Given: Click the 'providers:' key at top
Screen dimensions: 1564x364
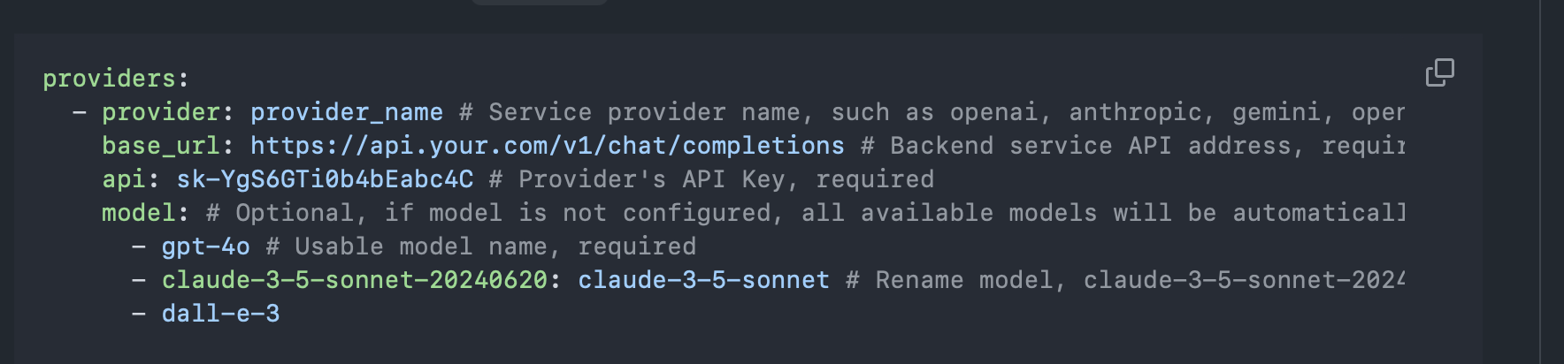Looking at the screenshot, I should [x=116, y=79].
